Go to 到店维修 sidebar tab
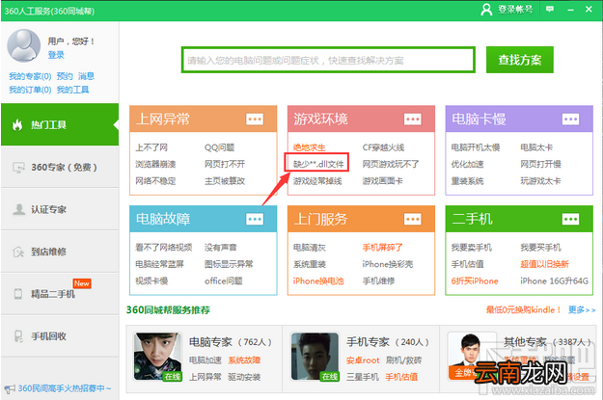Image resolution: width=603 pixels, height=400 pixels. tap(60, 252)
